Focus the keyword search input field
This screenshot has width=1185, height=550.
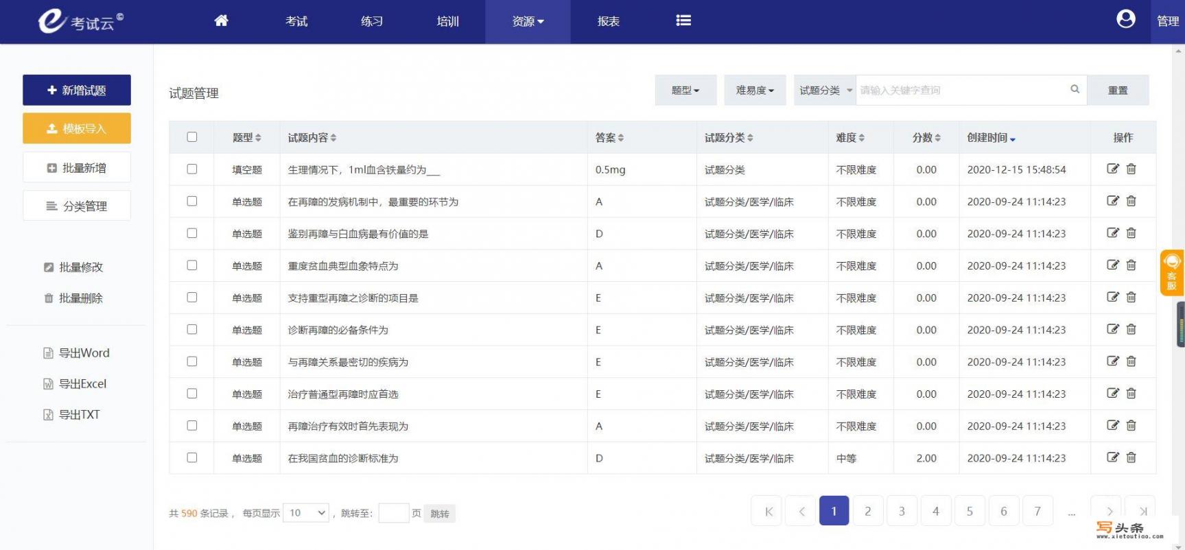tap(961, 90)
